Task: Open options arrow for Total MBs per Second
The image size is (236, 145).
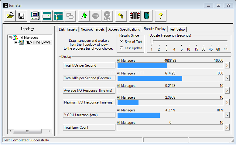Action: [x=227, y=78]
